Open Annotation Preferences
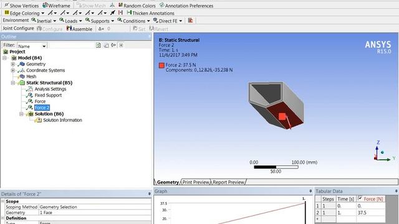The width and height of the screenshot is (399, 224). point(186,6)
